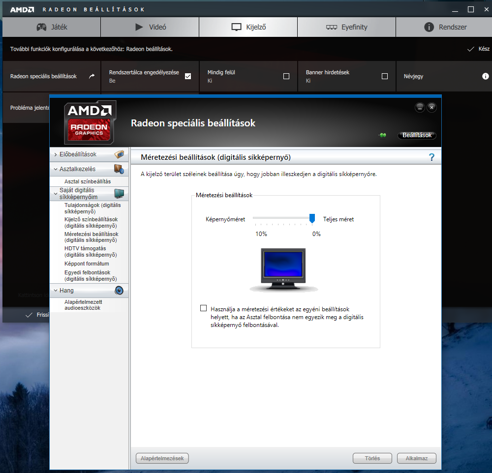Click the blue help question mark
Viewport: 492px width, 473px height.
click(431, 157)
